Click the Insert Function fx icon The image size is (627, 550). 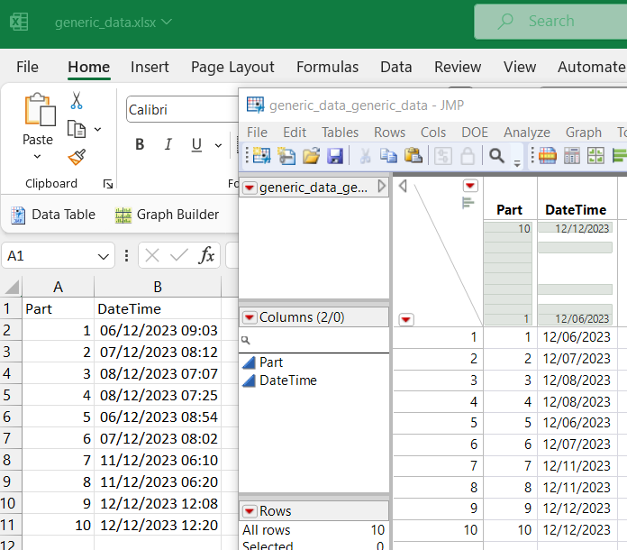(206, 256)
